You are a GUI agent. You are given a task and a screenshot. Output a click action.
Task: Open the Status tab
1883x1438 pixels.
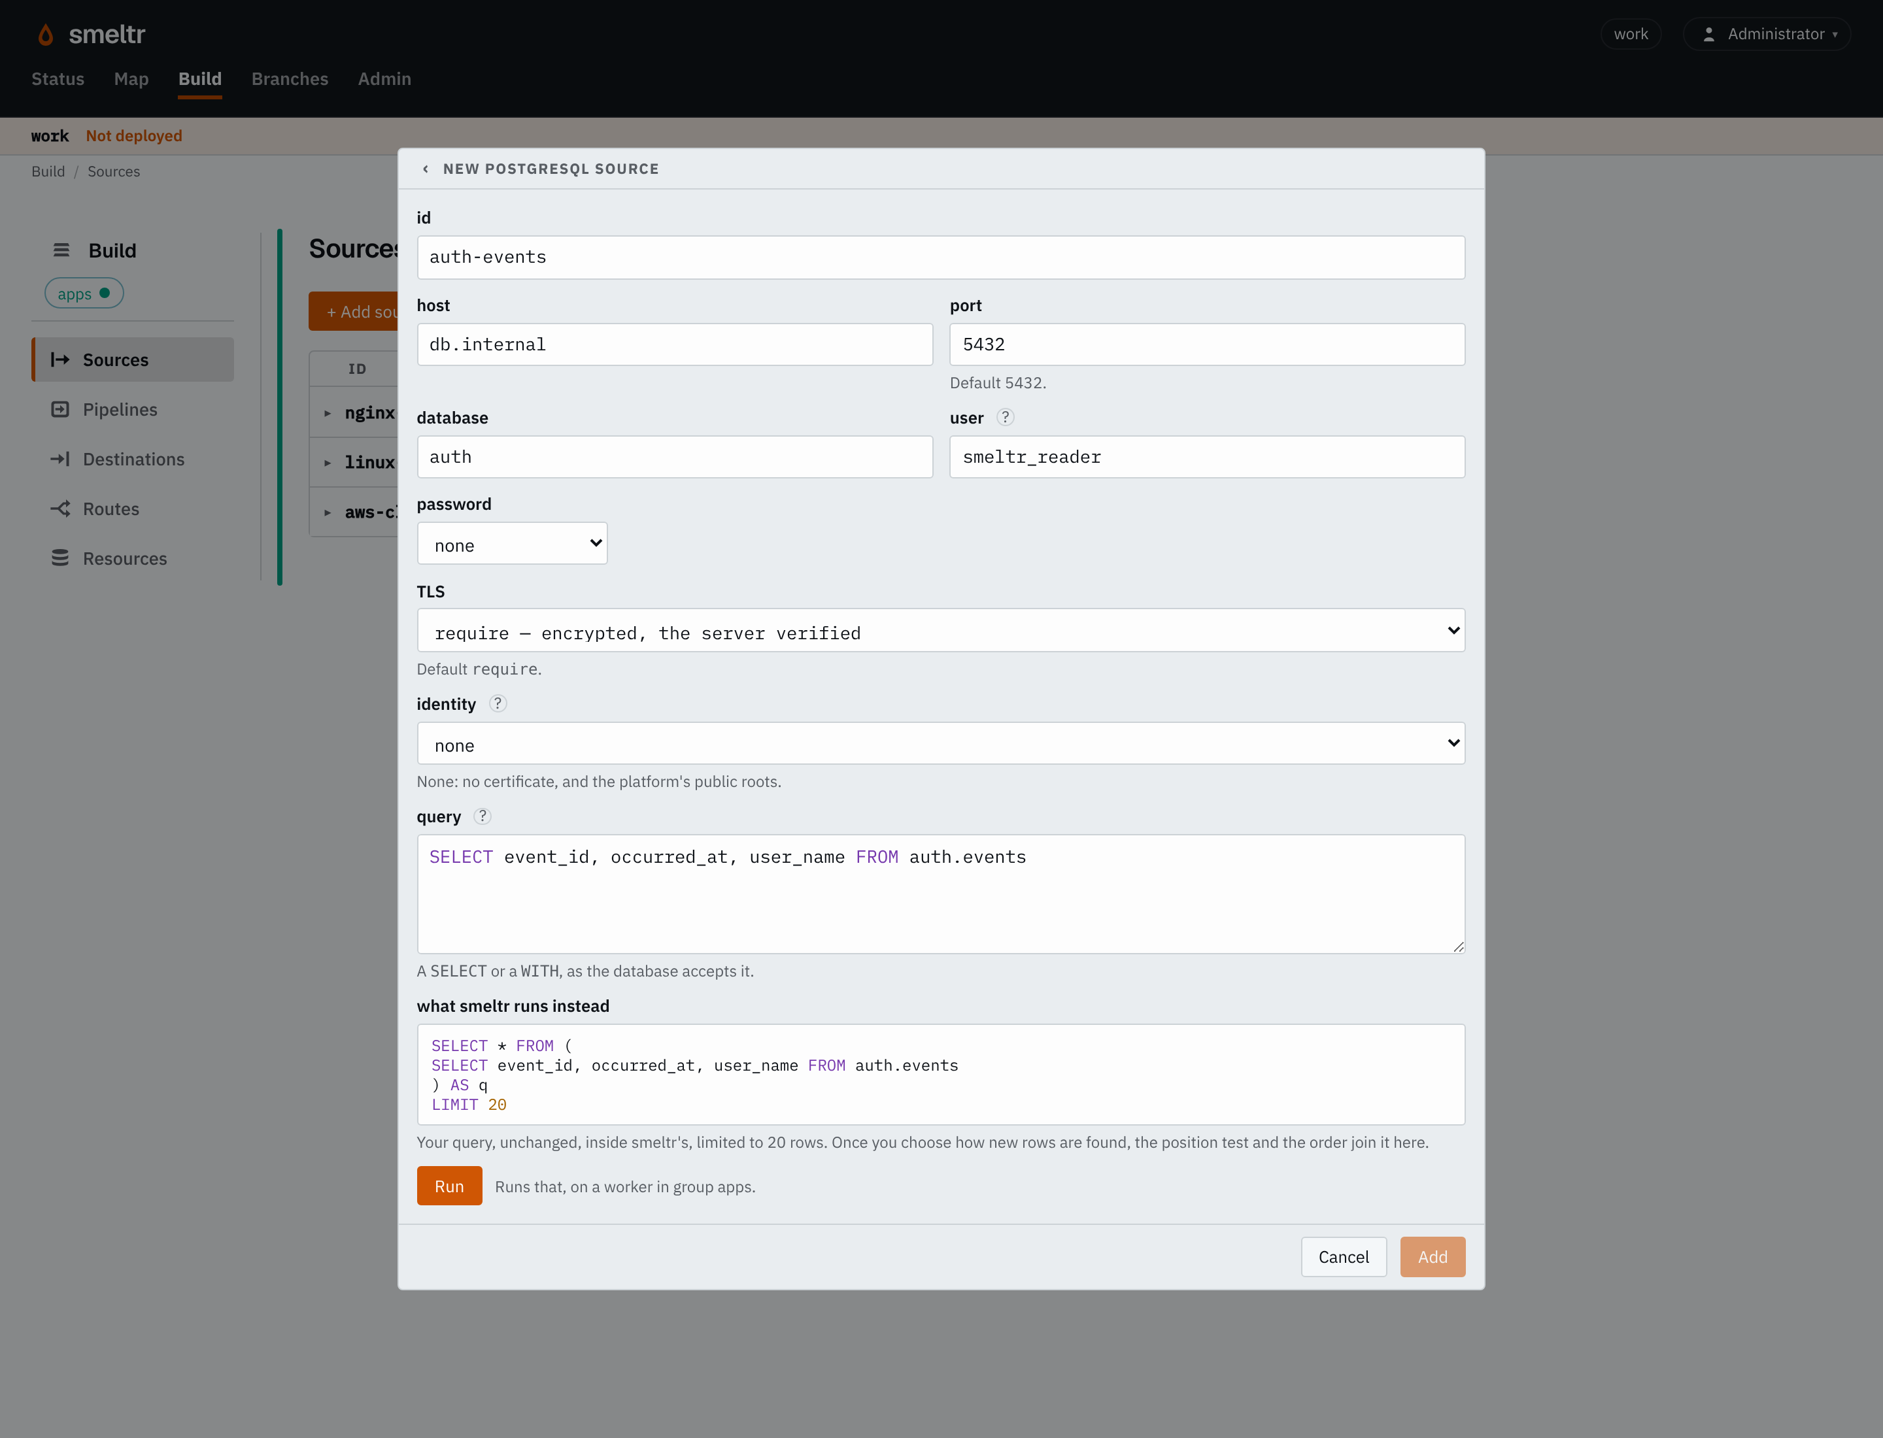[x=58, y=78]
